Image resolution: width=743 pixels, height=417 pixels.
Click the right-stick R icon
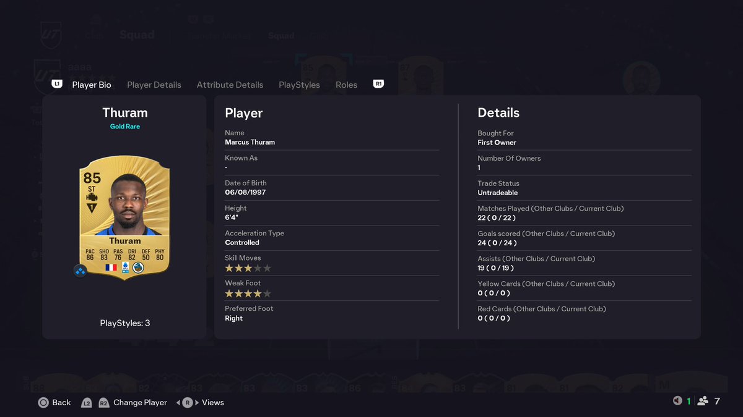[x=188, y=402]
